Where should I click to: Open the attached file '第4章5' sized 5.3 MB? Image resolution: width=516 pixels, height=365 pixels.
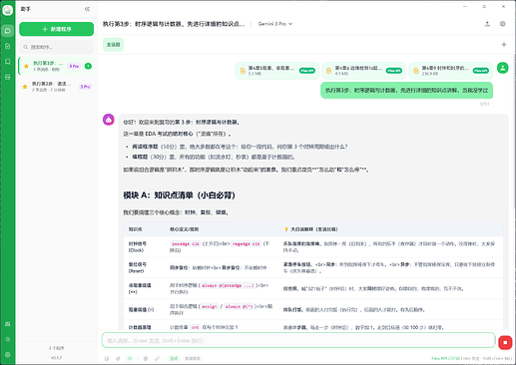[x=277, y=71]
